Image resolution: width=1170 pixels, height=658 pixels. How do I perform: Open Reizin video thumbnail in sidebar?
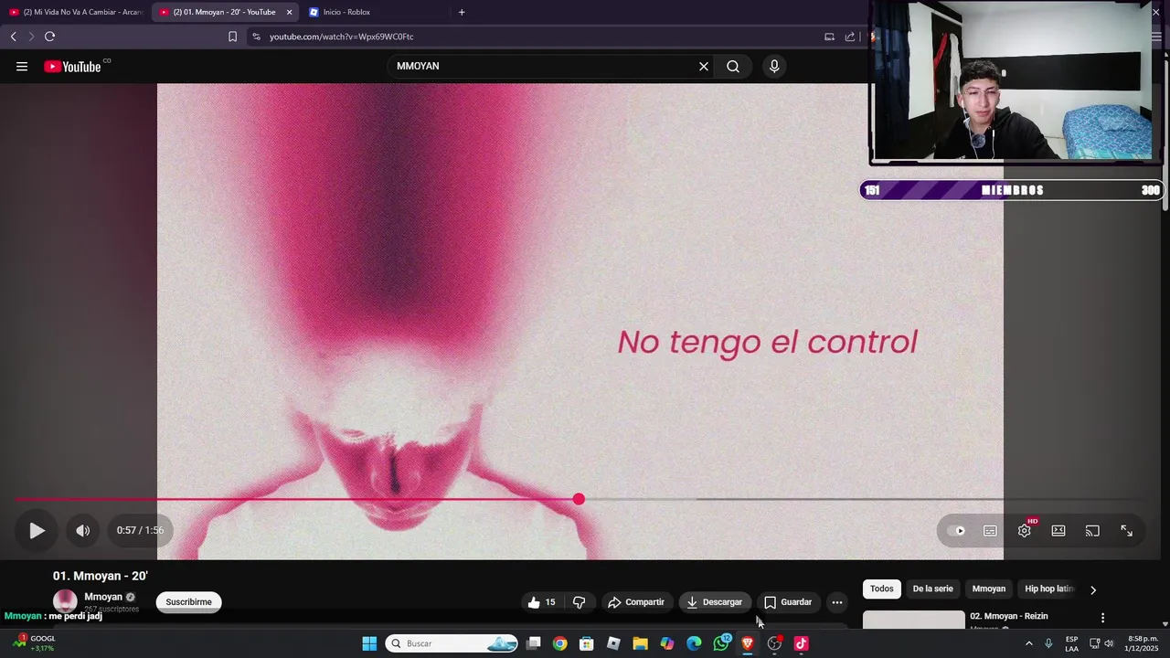914,620
